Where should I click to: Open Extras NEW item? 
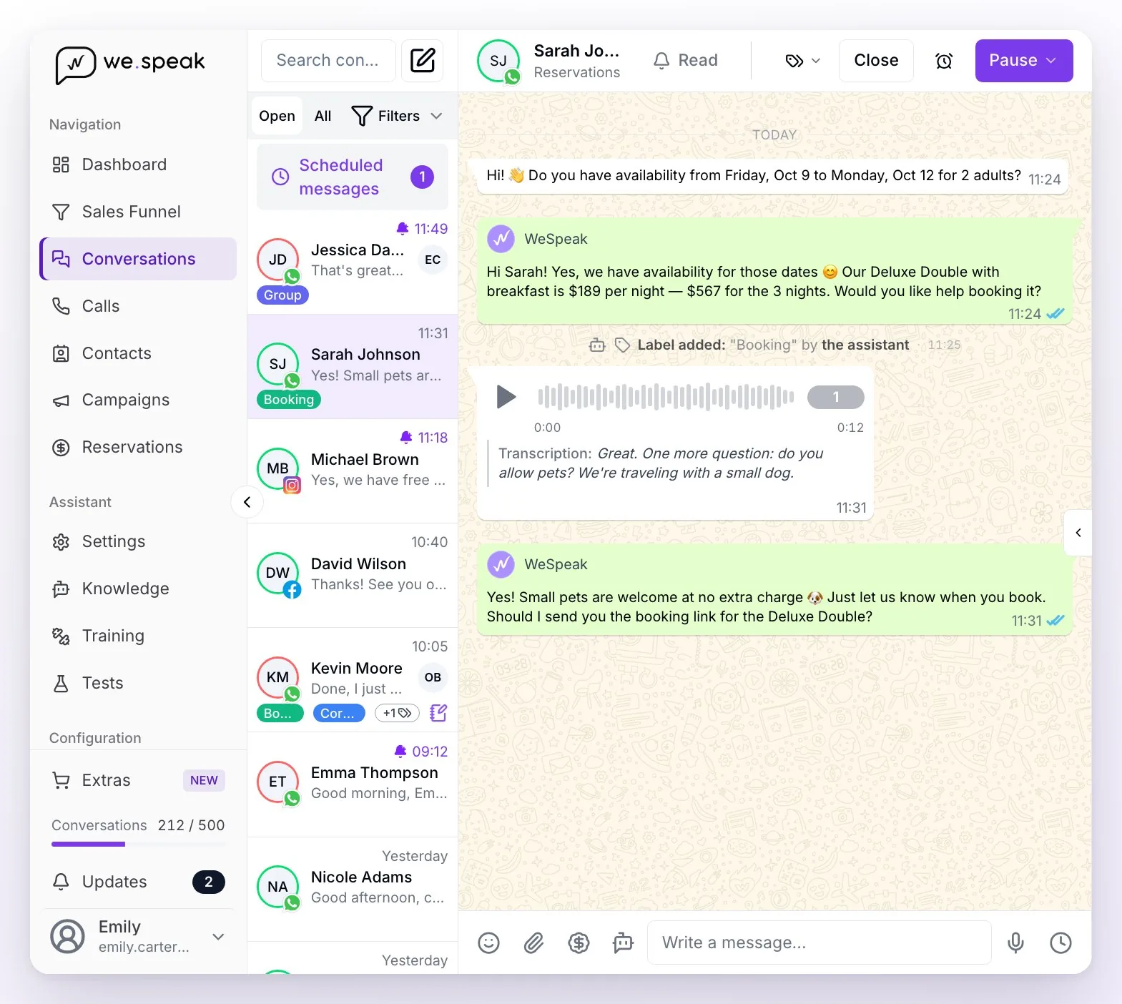pos(138,780)
